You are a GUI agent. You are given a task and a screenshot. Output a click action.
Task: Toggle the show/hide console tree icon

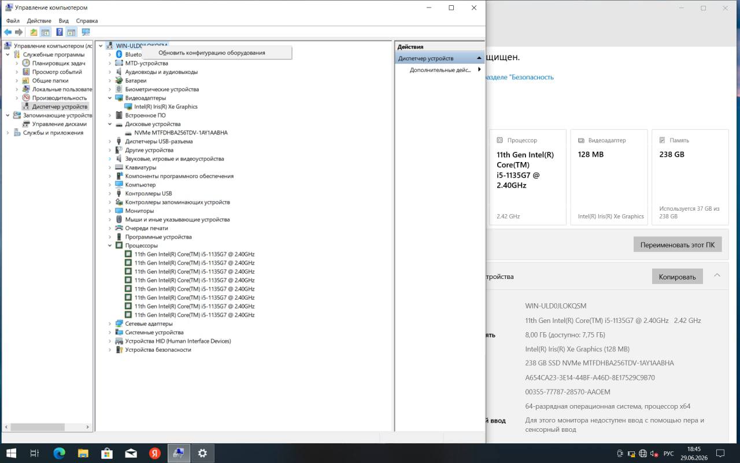[x=45, y=32]
